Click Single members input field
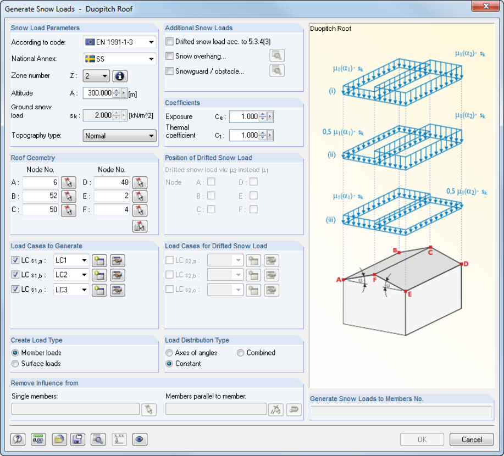The width and height of the screenshot is (504, 456). point(75,409)
